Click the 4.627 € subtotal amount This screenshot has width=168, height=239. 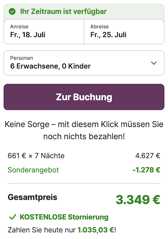tap(148, 156)
